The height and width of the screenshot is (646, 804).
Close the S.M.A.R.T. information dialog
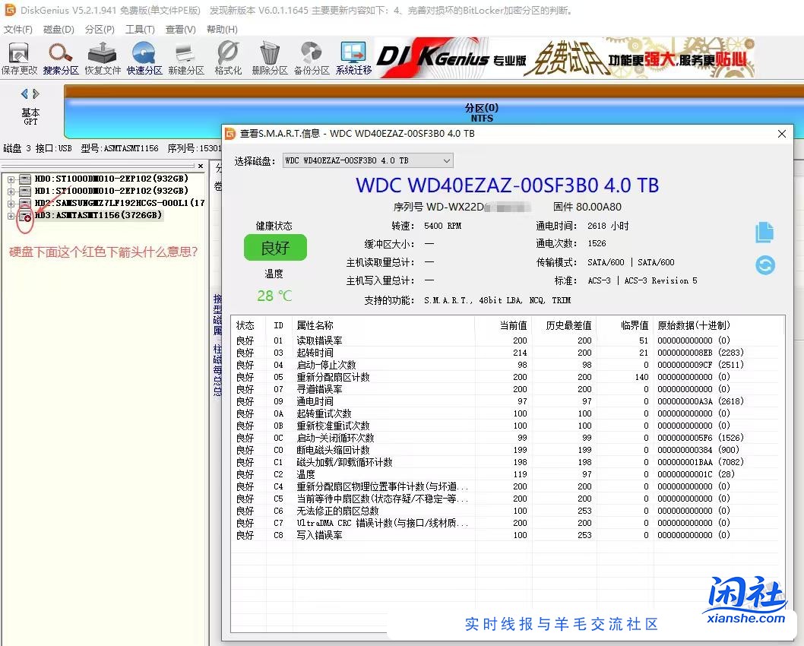coord(782,134)
